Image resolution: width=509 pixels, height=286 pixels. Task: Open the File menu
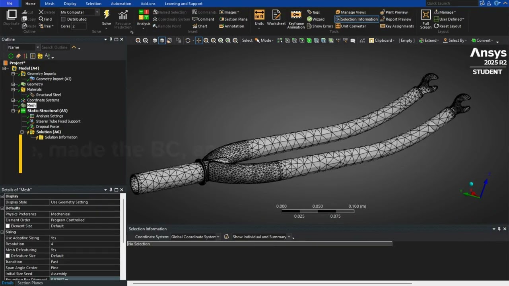(x=10, y=4)
